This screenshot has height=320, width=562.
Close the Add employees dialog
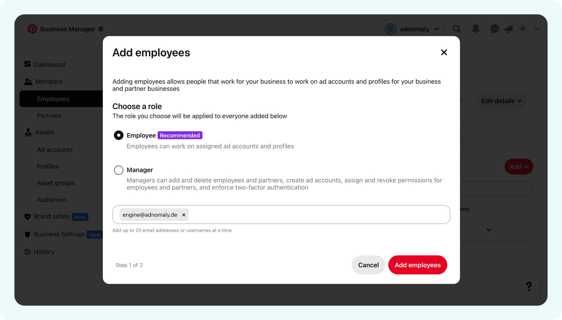point(444,52)
